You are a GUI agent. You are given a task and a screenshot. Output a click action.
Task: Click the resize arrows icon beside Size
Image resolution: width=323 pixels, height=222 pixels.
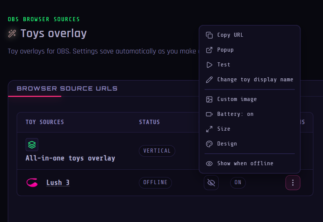(209, 129)
